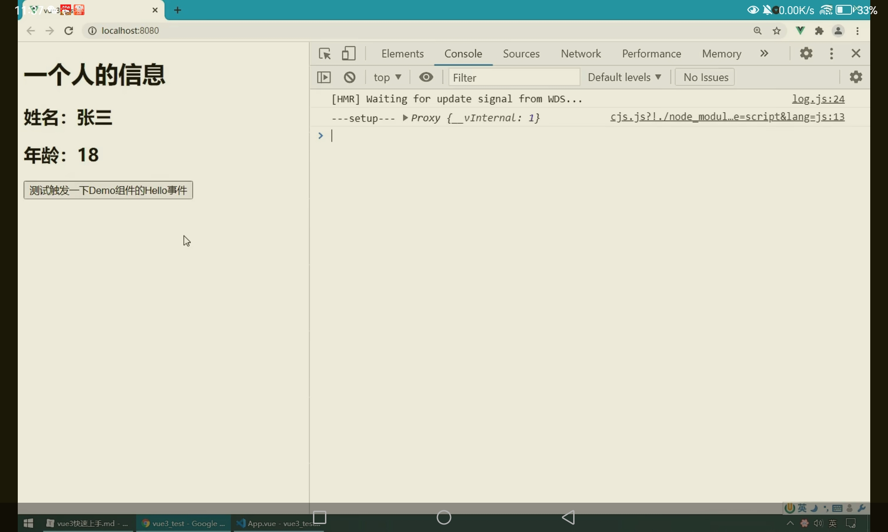Open DevTools three-dot customize menu

831,54
